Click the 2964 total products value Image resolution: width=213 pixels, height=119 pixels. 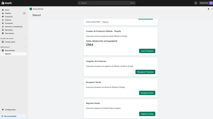click(89, 45)
